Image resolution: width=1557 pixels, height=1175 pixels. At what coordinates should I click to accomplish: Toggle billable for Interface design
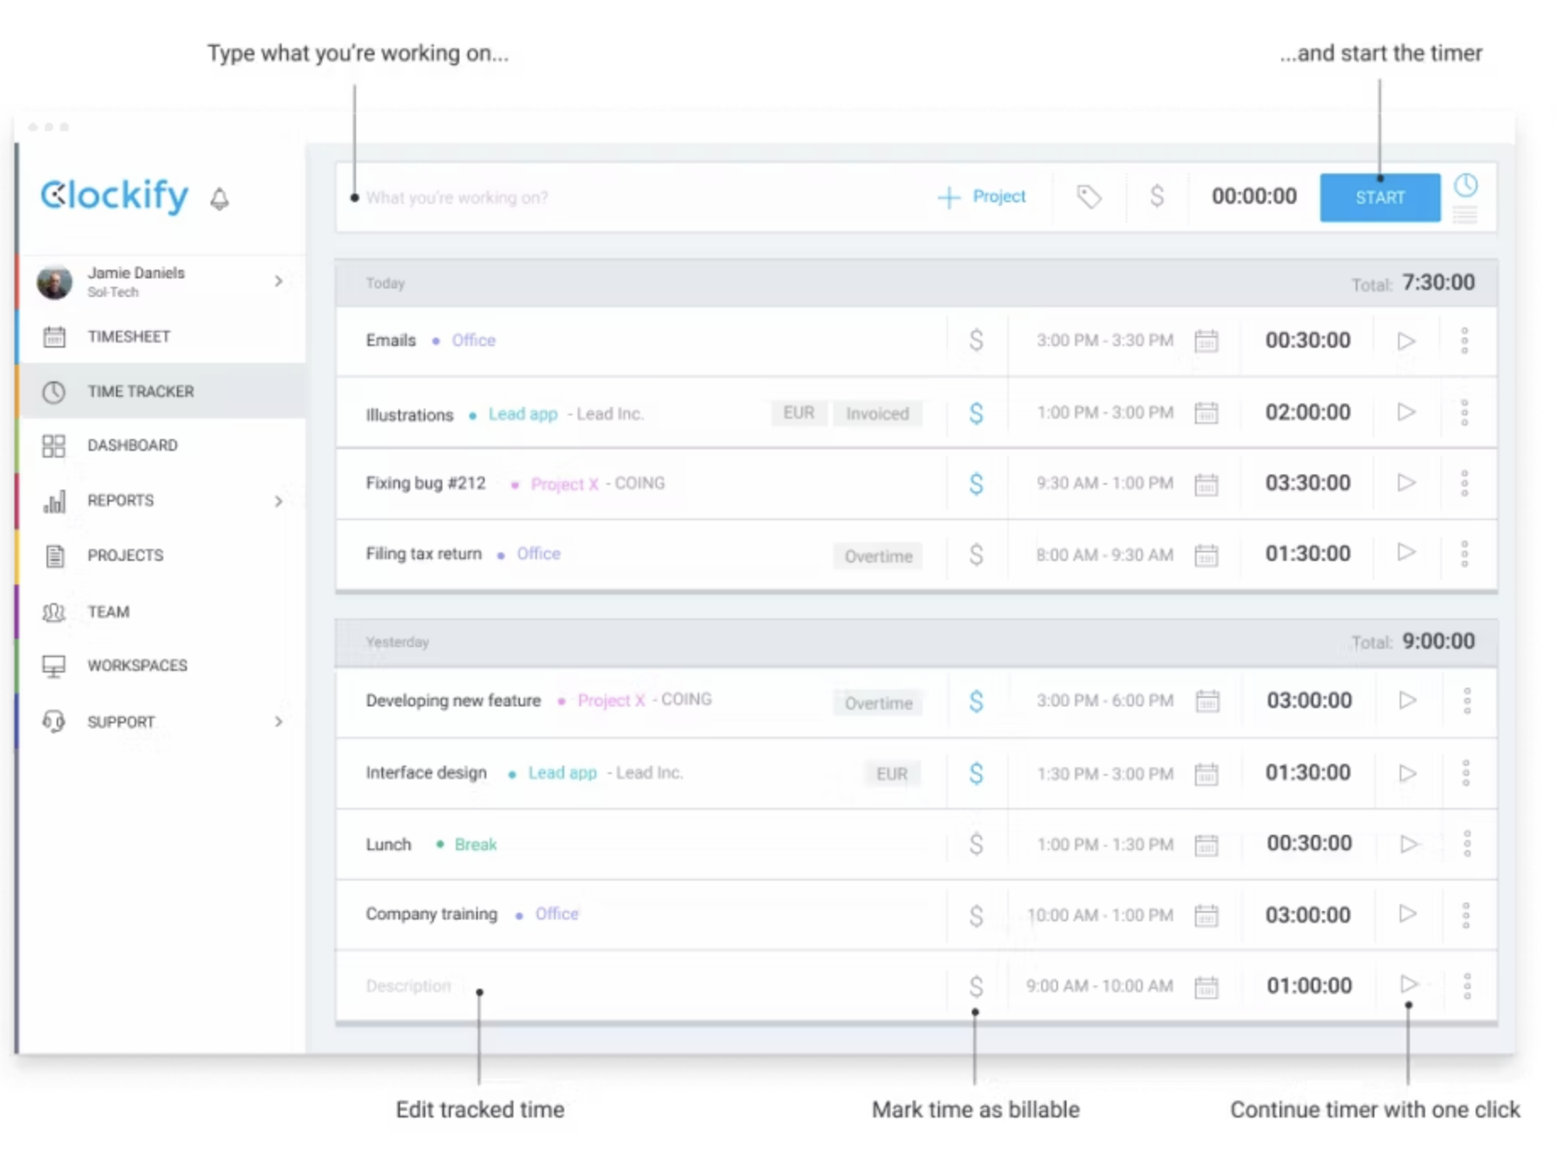coord(976,773)
